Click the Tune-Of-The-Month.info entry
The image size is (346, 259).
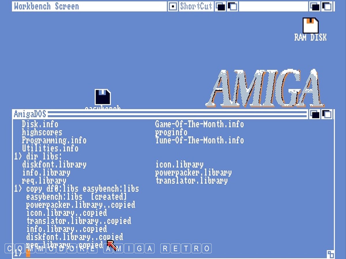click(x=199, y=140)
